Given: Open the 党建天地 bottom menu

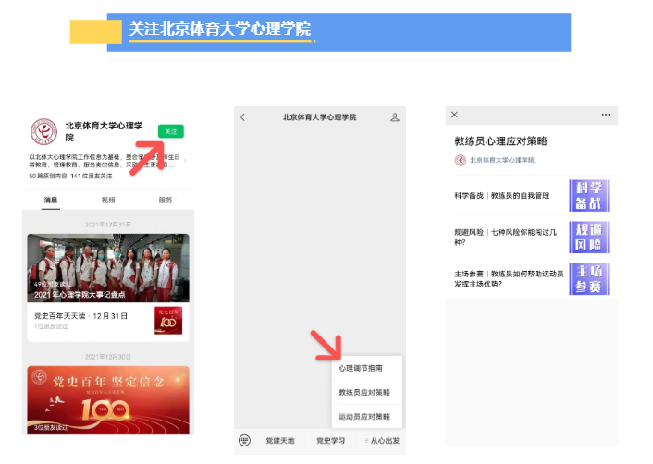Looking at the screenshot, I should point(280,441).
